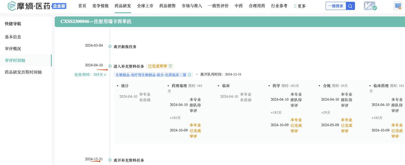
Task: Click clock icon beside 已完成审评 tag
Action: point(170,66)
